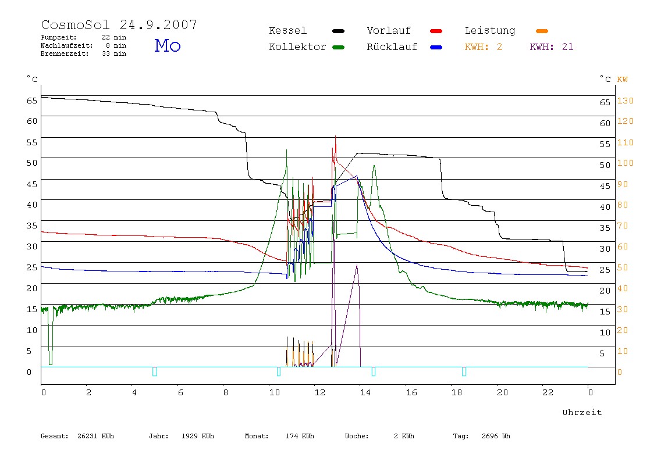Select the green Kollektor legend swatch
The height and width of the screenshot is (472, 668).
tap(338, 47)
